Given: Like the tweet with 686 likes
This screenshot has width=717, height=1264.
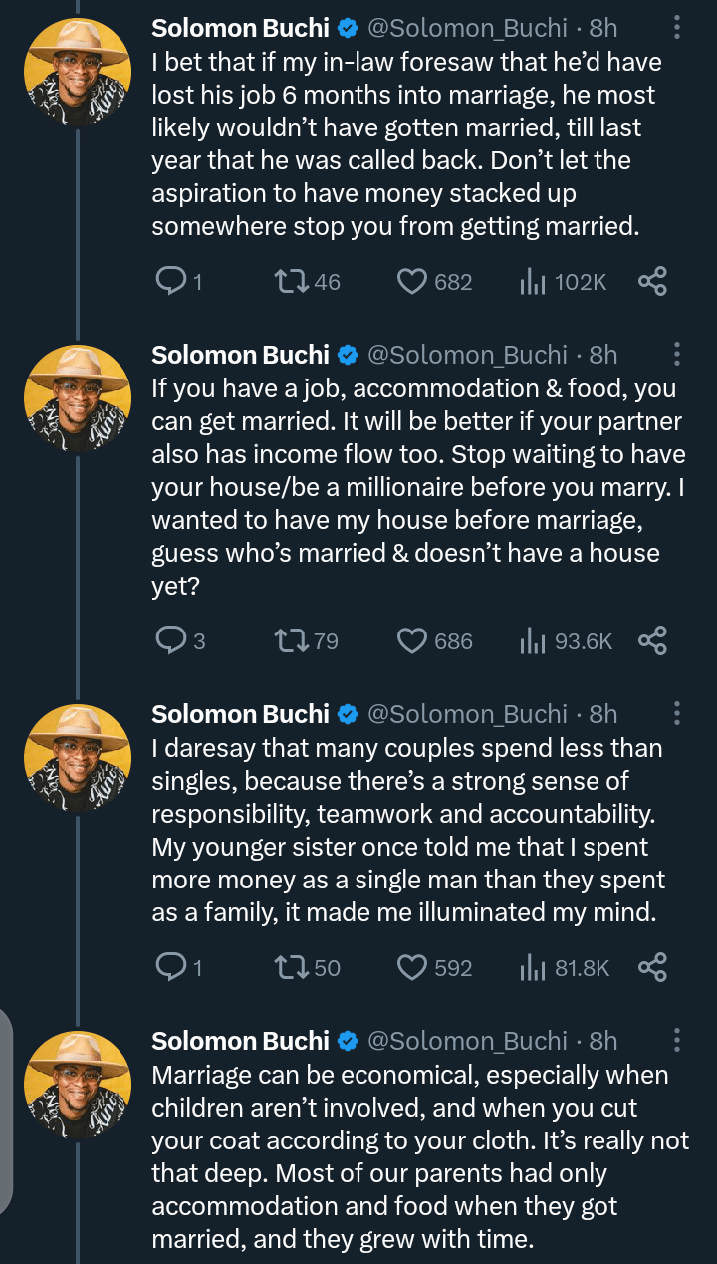Looking at the screenshot, I should click(412, 641).
